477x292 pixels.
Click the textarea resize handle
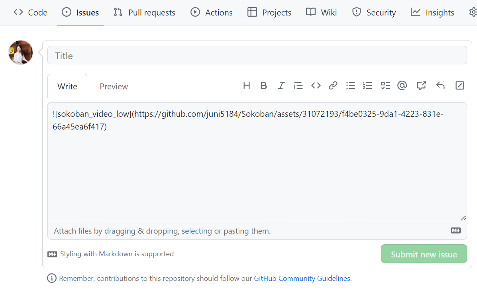[x=463, y=218]
